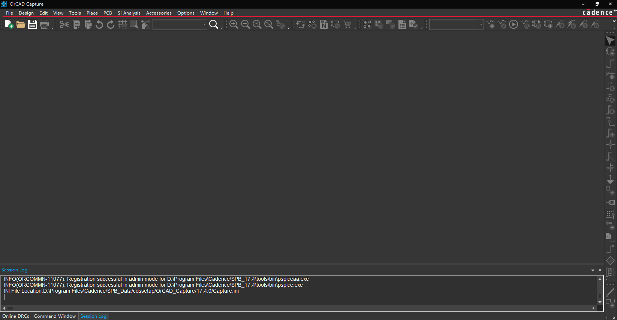617x320 pixels.
Task: Switch to the Online DRCs tab
Action: click(16, 316)
